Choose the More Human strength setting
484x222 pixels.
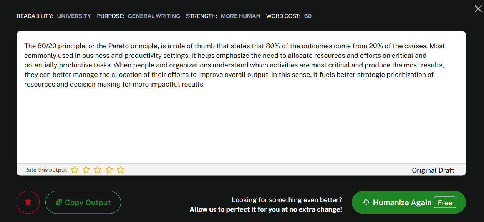[x=240, y=16]
